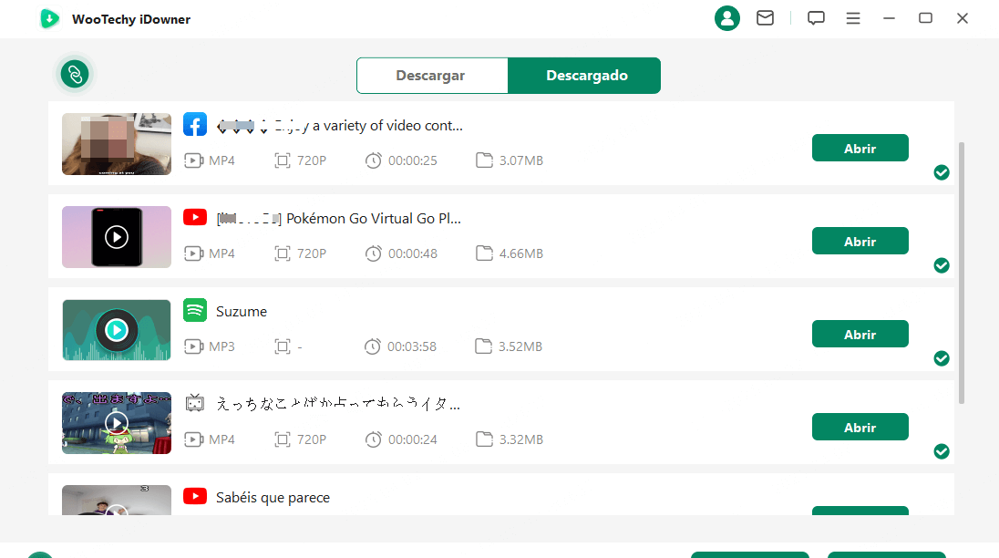Open the mail inbox icon
999x558 pixels.
(765, 18)
